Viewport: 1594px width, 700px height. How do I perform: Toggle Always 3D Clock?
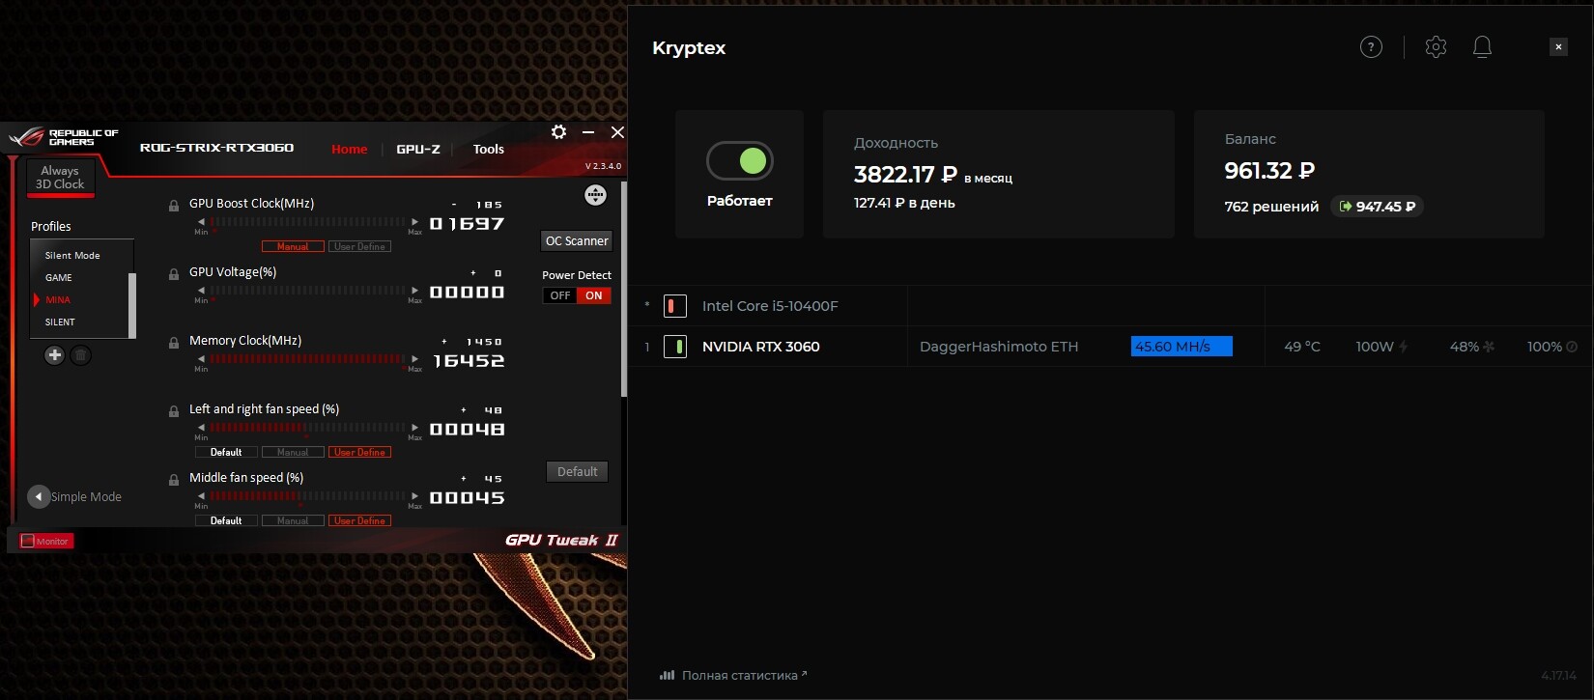coord(60,178)
